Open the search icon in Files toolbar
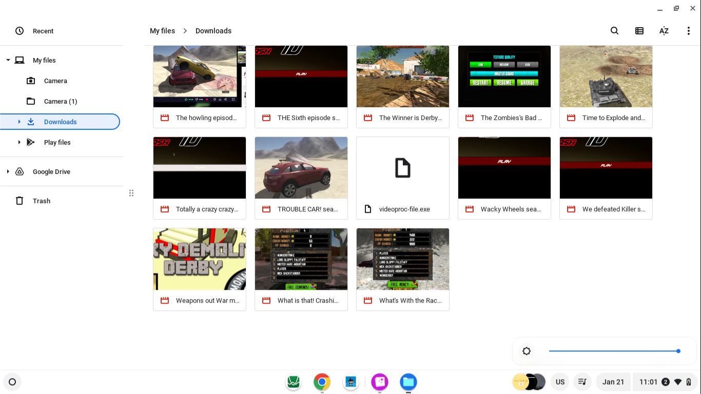Image resolution: width=701 pixels, height=394 pixels. (614, 31)
